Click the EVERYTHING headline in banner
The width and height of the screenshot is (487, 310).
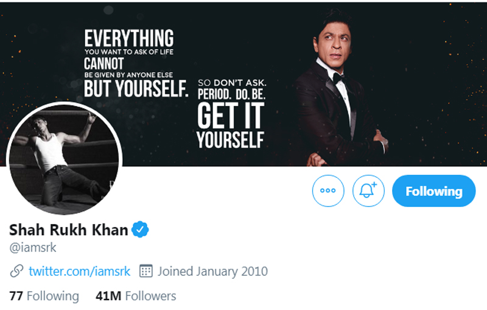[129, 38]
